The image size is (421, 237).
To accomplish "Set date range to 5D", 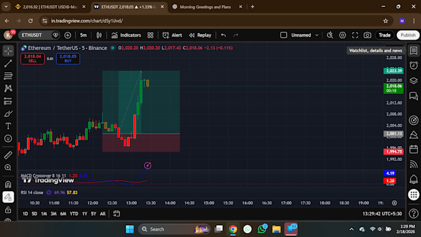I will coord(35,213).
